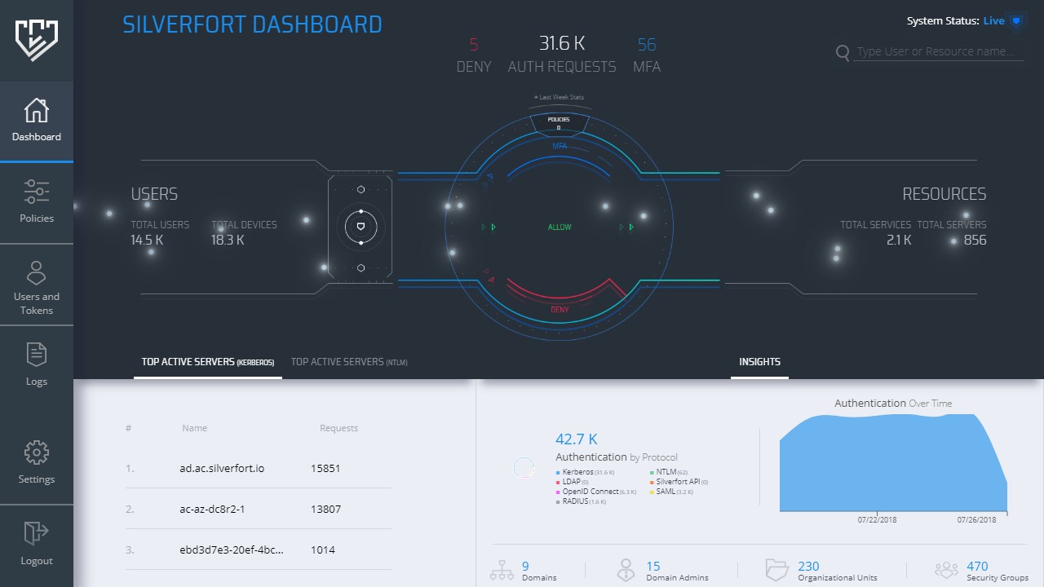Open the Dashboard home icon
The height and width of the screenshot is (587, 1044).
37,111
